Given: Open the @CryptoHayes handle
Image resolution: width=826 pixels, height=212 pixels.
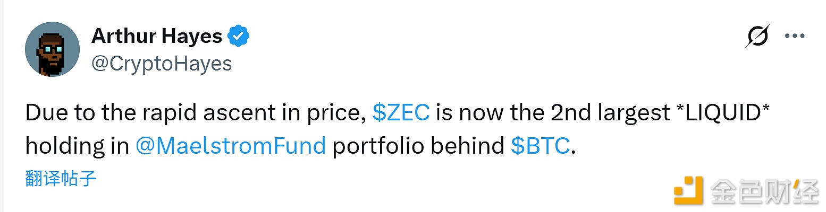Looking at the screenshot, I should (162, 64).
